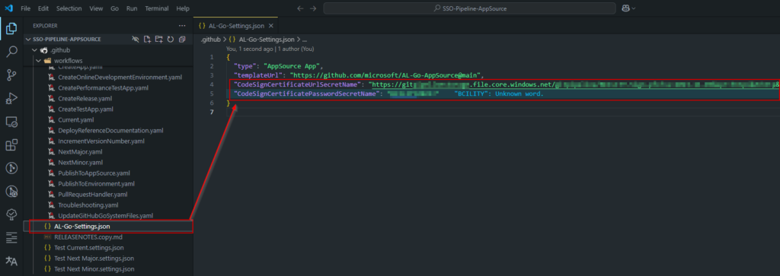Click the trailing ellipsis in breadcrumb
Viewport: 780px width, 276px height.
coord(305,40)
